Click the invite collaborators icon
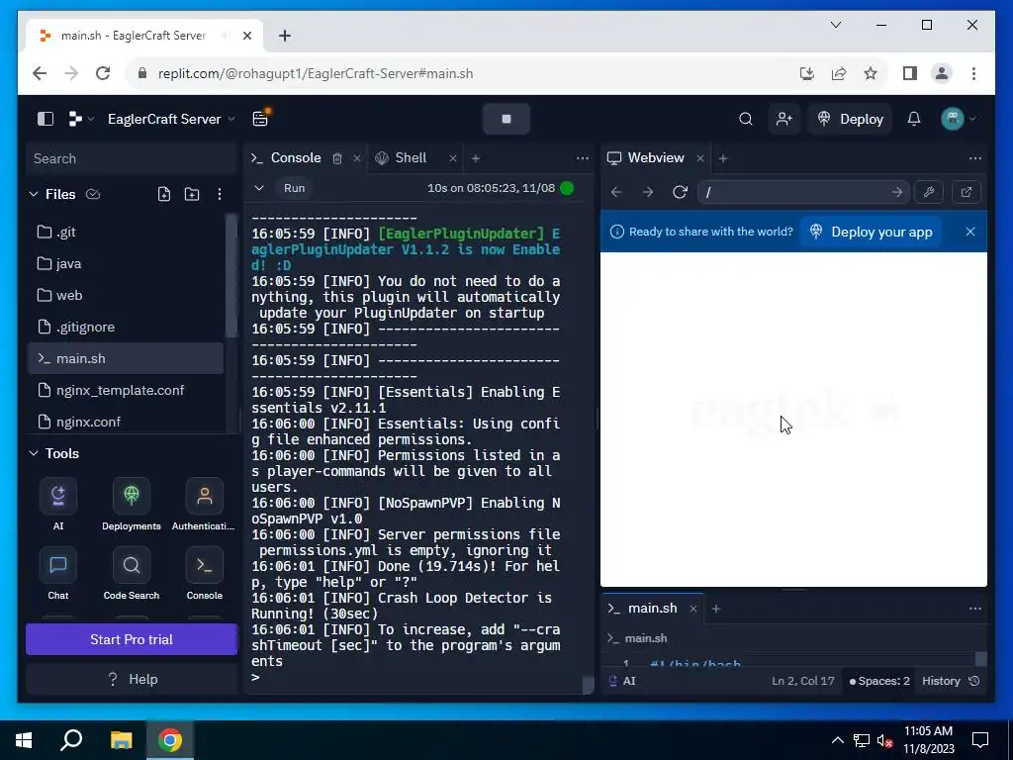 pos(784,119)
